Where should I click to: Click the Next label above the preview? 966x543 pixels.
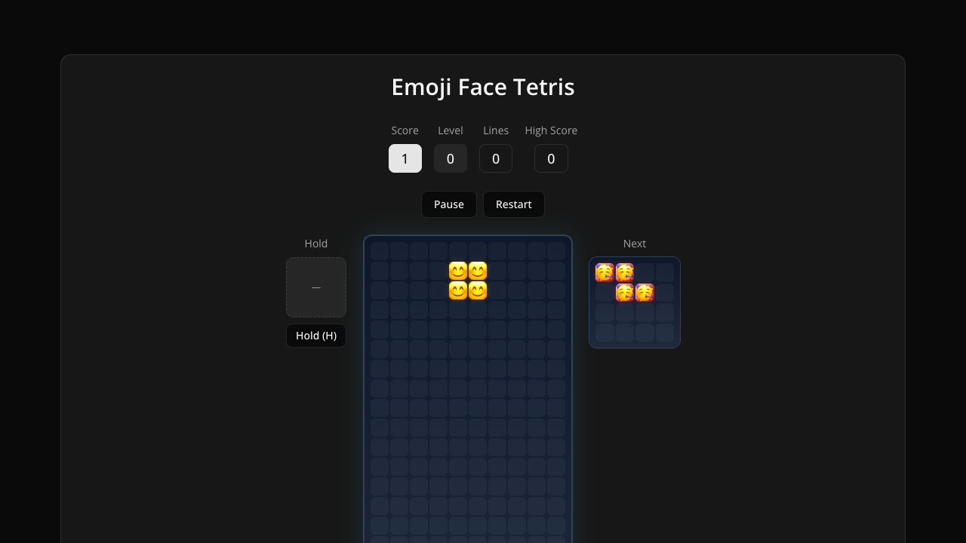[635, 244]
